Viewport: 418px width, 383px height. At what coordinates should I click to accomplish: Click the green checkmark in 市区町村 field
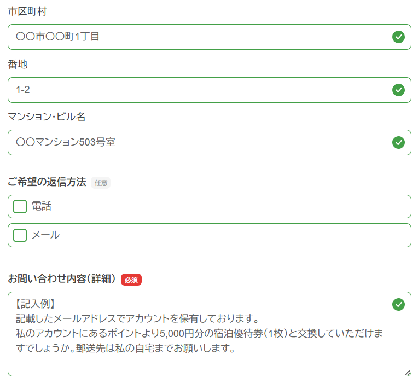[398, 37]
